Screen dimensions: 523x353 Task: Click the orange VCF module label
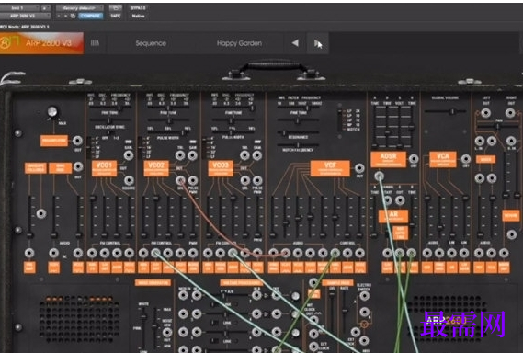[330, 168]
